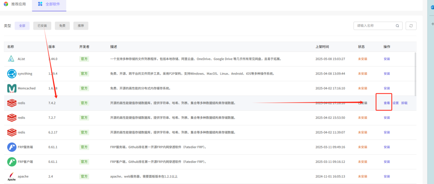Click the redis 7.2.7 row icon

tap(11, 117)
